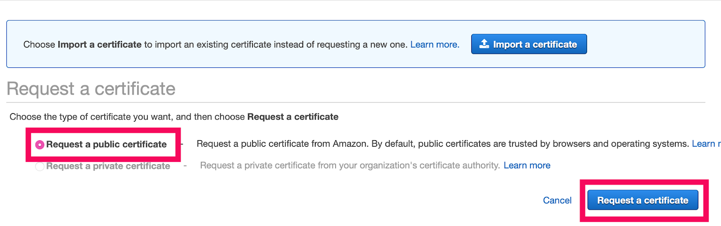
Task: Click the Cancel link
Action: coord(557,200)
